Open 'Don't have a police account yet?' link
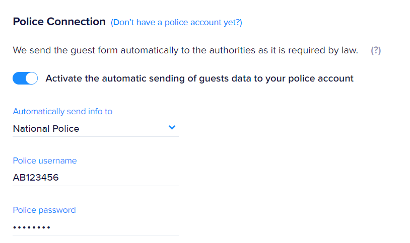The image size is (410, 243). coord(176,22)
